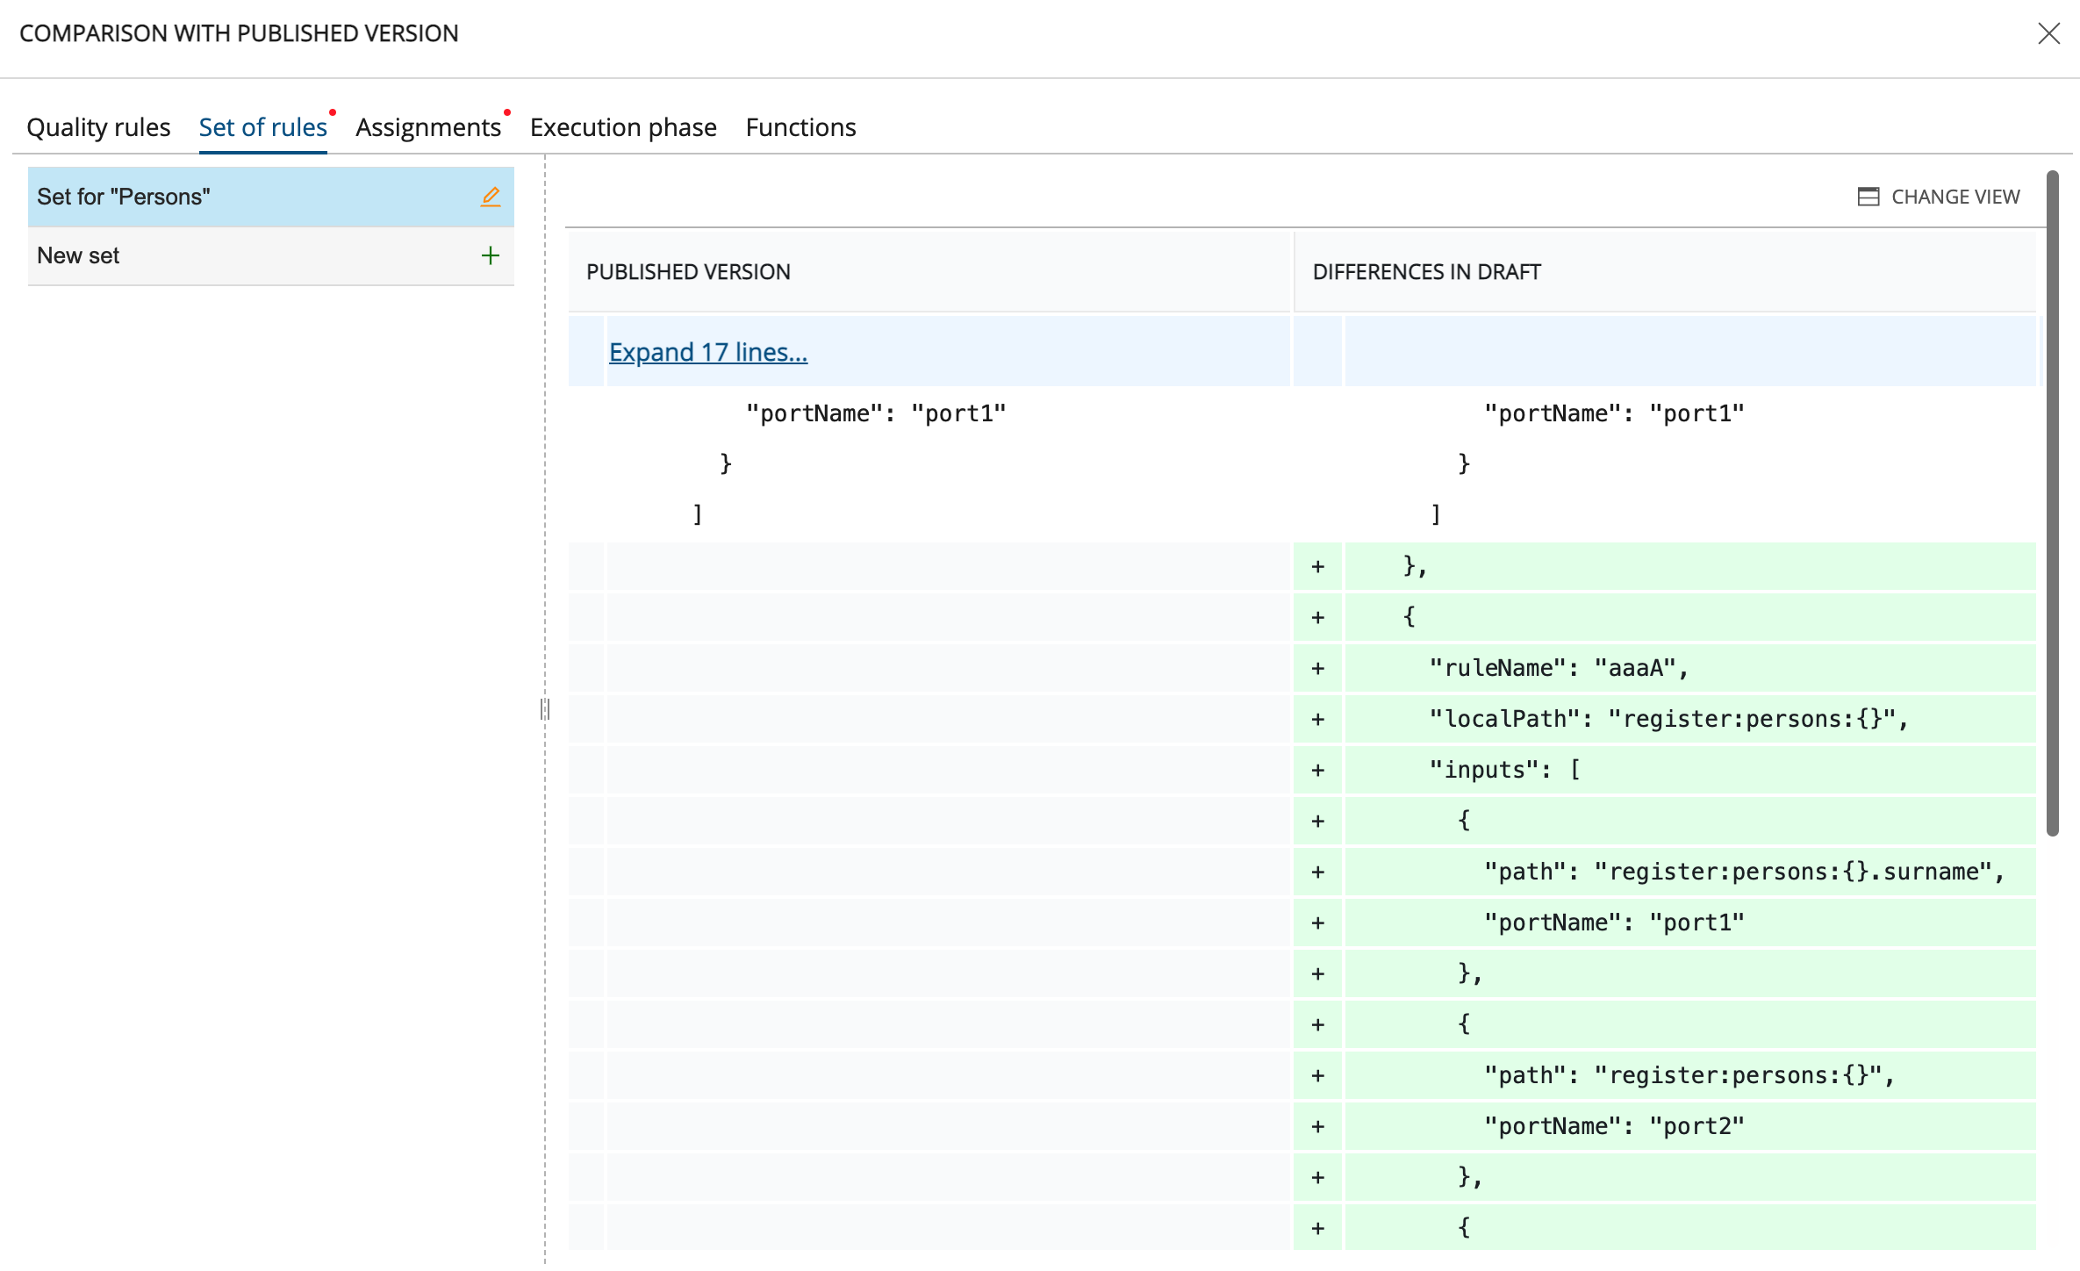Screen dimensions: 2080x1271
Task: Click the added line "inputs": [
Action: (1690, 770)
